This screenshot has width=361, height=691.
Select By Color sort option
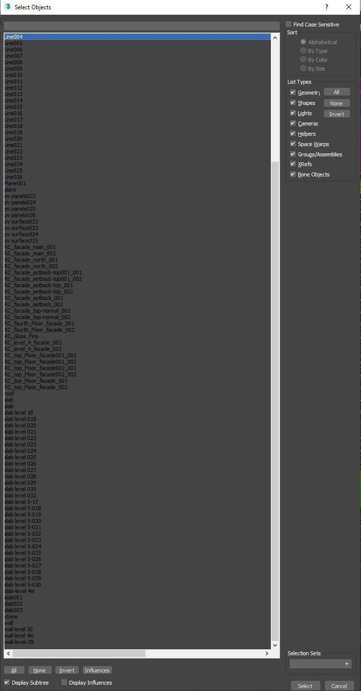(x=303, y=60)
